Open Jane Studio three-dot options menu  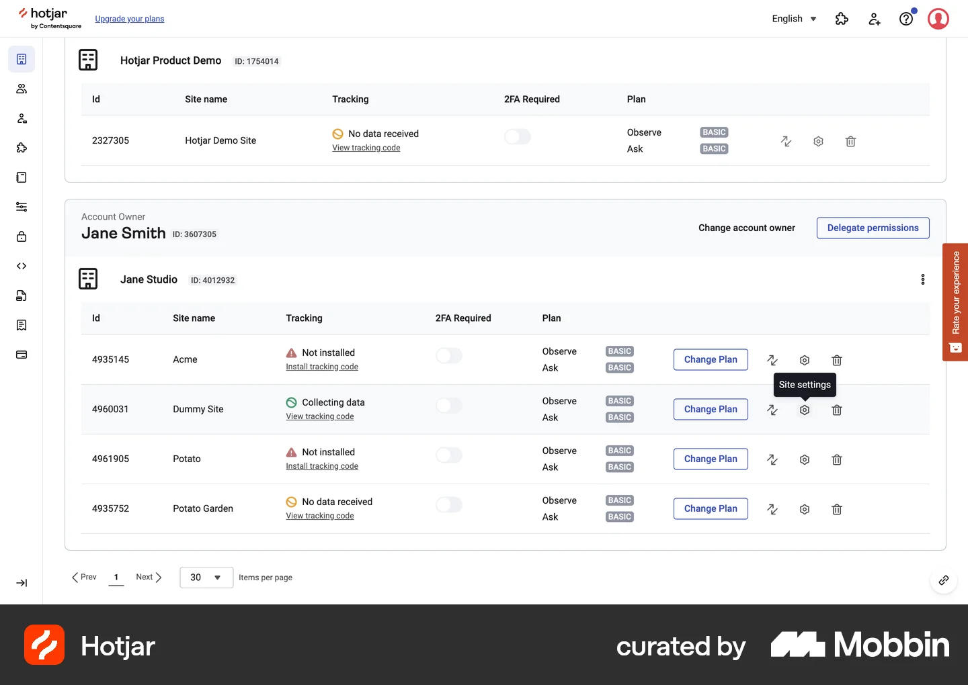[x=922, y=279]
